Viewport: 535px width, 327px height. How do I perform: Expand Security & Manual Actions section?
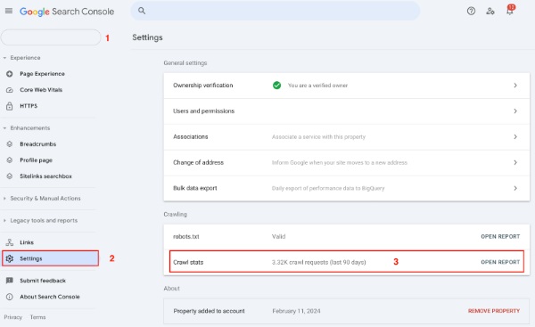tap(4, 199)
